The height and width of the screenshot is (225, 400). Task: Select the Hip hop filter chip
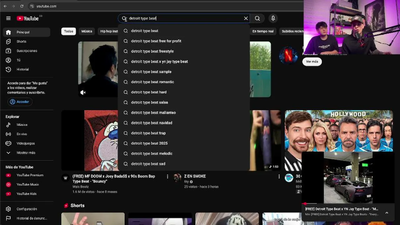(x=108, y=31)
